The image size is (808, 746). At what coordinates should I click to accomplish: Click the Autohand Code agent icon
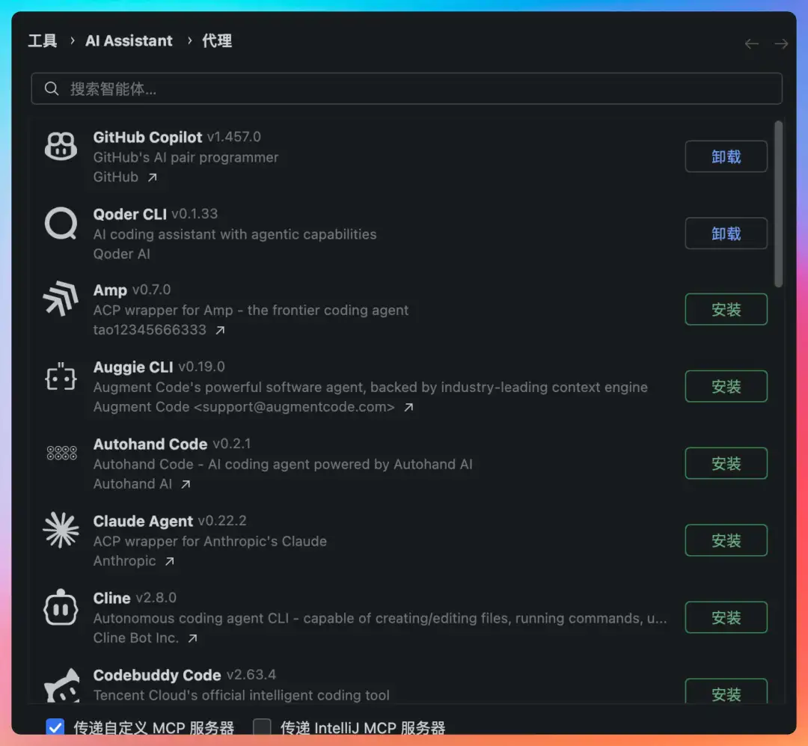coord(62,453)
